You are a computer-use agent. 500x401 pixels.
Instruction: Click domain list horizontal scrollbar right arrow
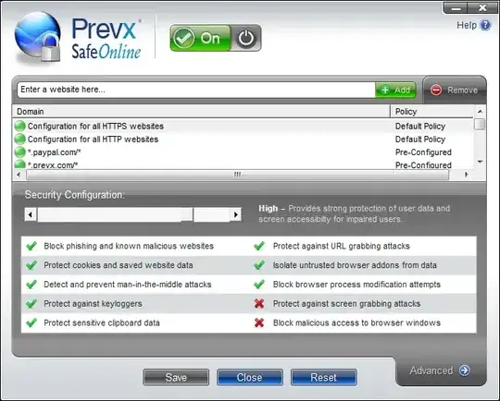click(467, 175)
